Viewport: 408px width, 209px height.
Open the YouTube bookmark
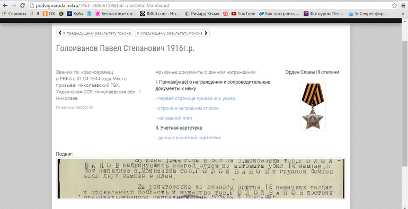243,14
